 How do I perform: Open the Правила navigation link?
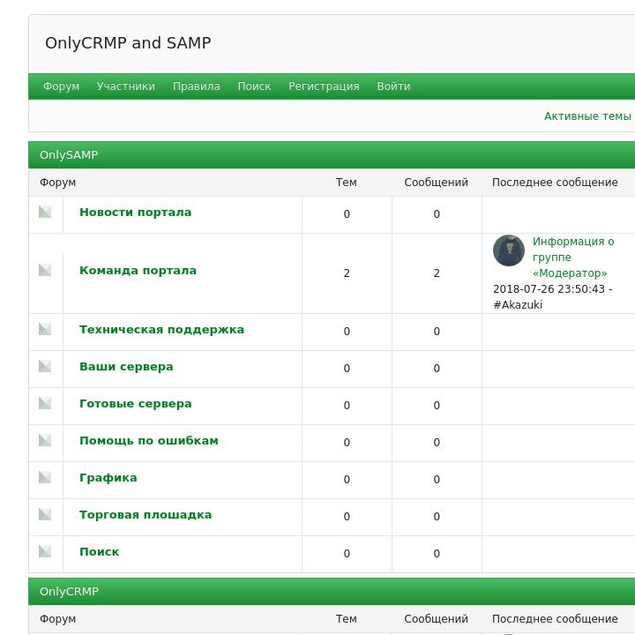coord(196,86)
